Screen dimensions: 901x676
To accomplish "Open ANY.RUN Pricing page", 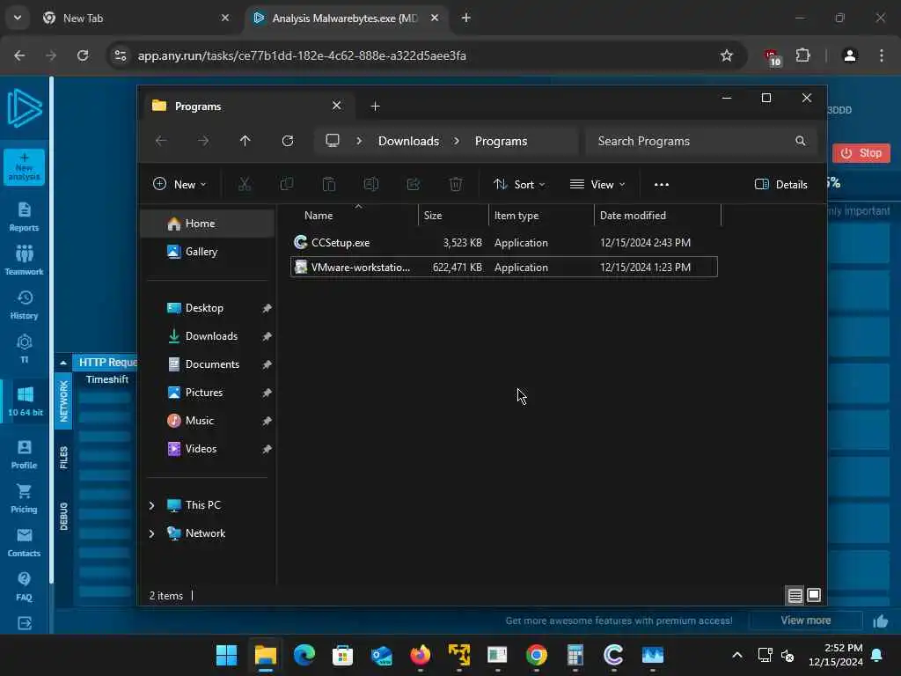I will (24, 498).
